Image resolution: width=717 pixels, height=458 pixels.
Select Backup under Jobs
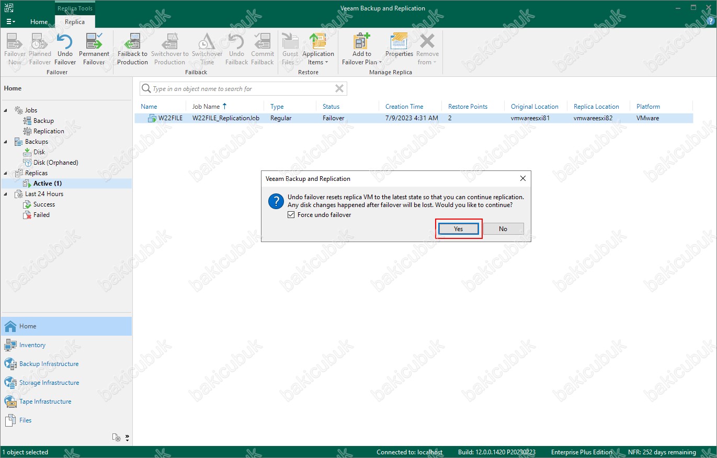pos(43,121)
